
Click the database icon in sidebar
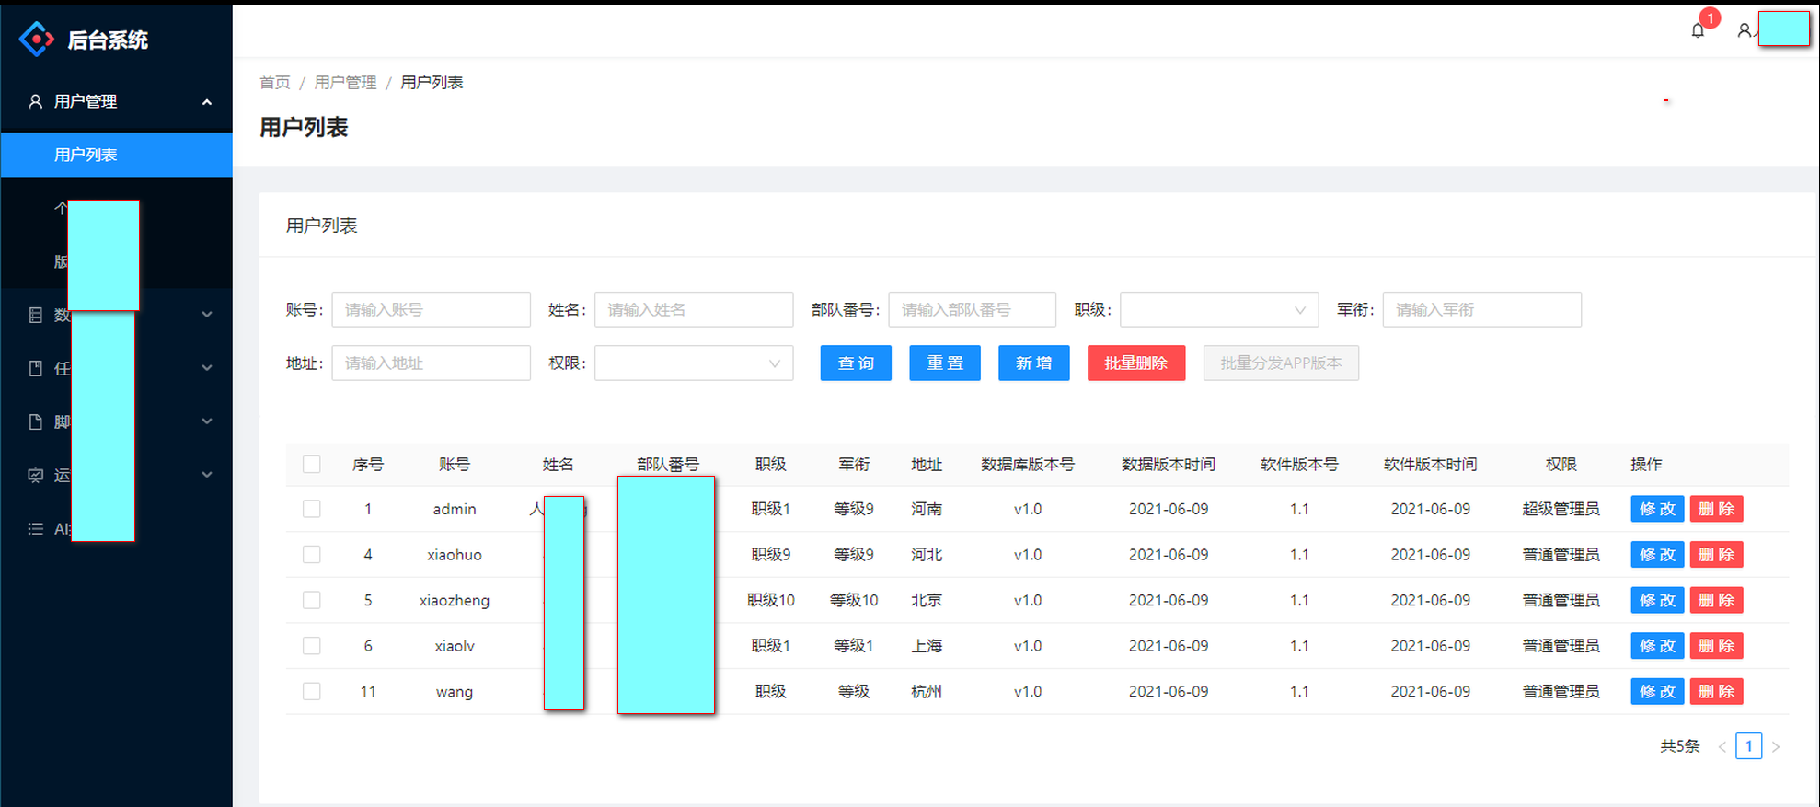(x=35, y=315)
